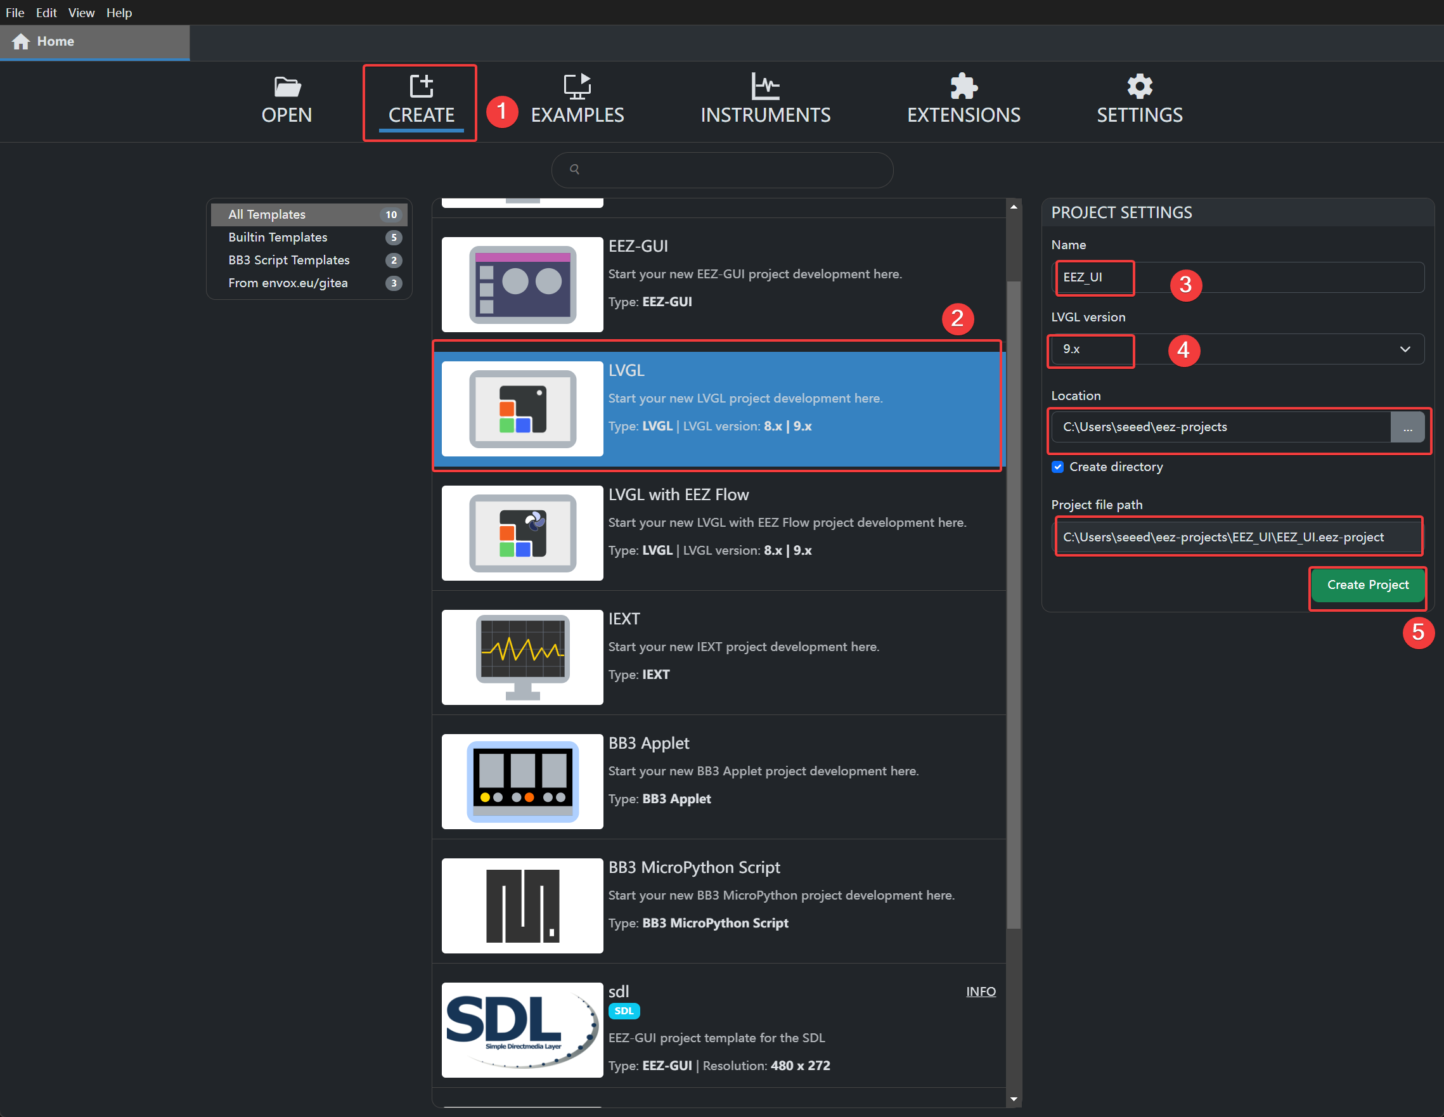The image size is (1444, 1117).
Task: Open the sdl template INFO link
Action: pos(981,991)
